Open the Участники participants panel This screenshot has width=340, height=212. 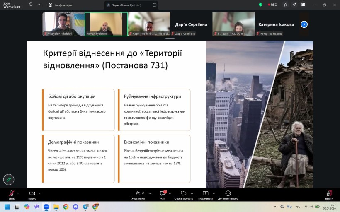coord(138,195)
